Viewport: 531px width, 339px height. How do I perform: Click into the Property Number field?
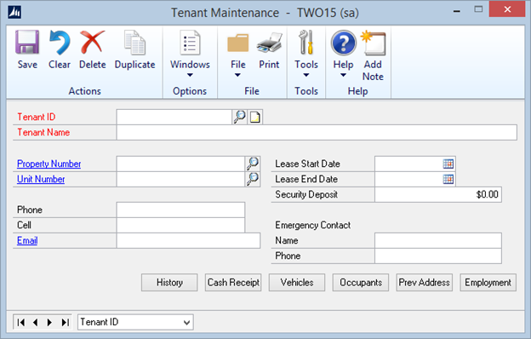coord(181,164)
